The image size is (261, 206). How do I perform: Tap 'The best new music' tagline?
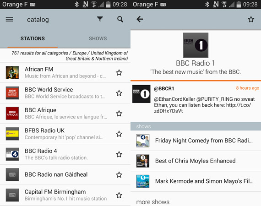tap(196, 72)
